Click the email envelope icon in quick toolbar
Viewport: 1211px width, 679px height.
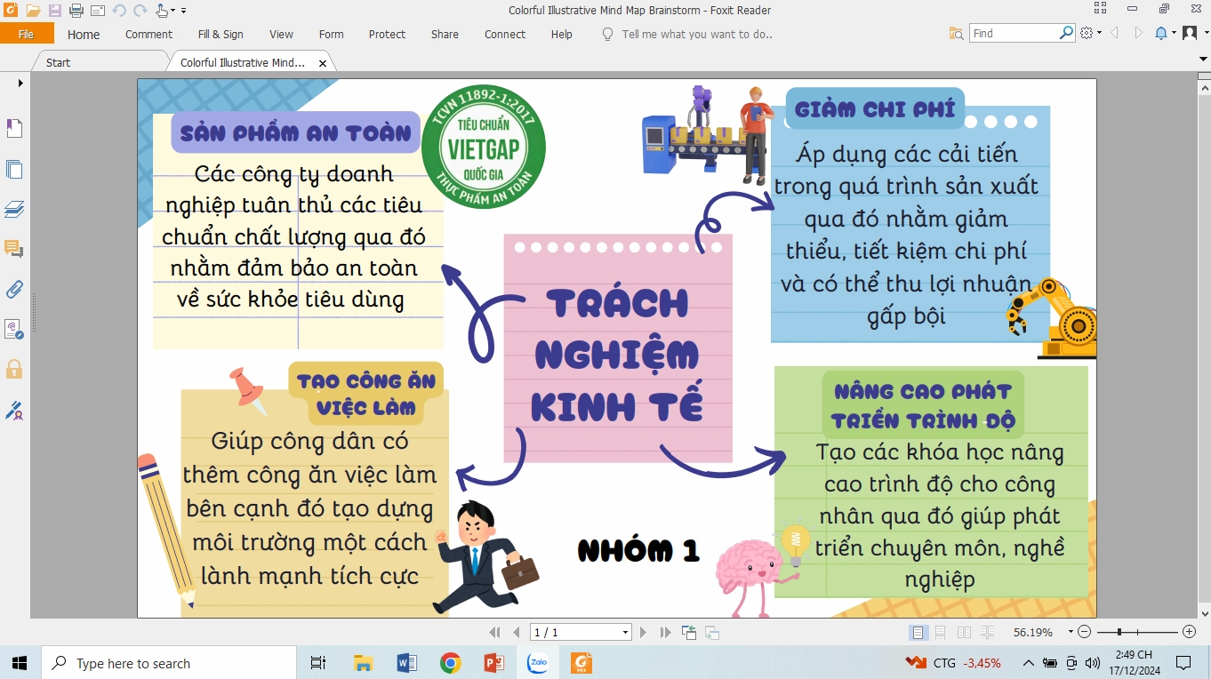pyautogui.click(x=97, y=11)
